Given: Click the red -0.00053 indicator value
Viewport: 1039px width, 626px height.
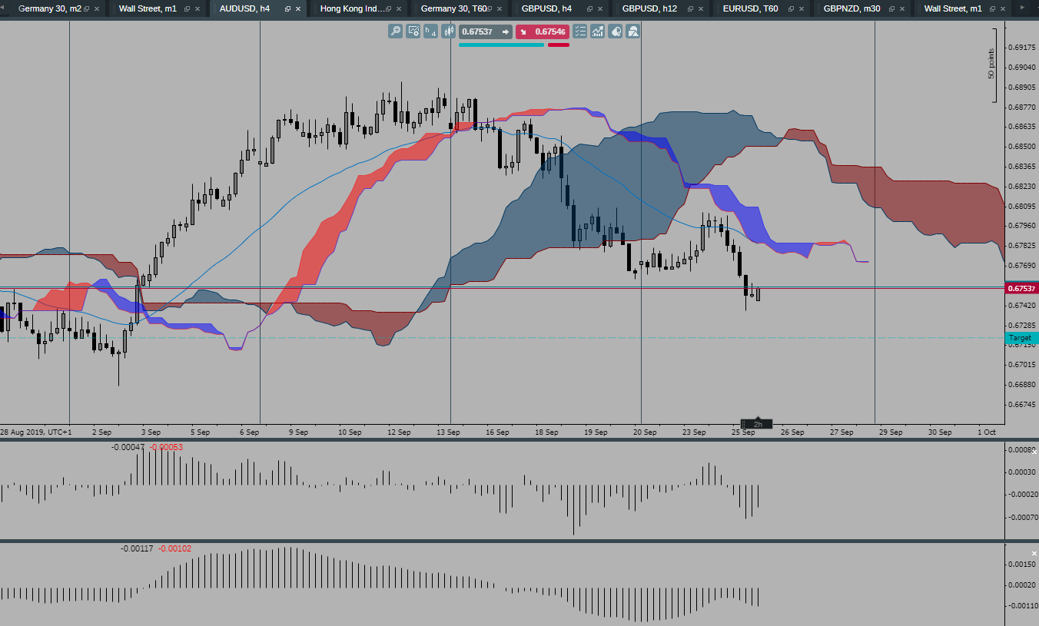Looking at the screenshot, I should pyautogui.click(x=166, y=447).
